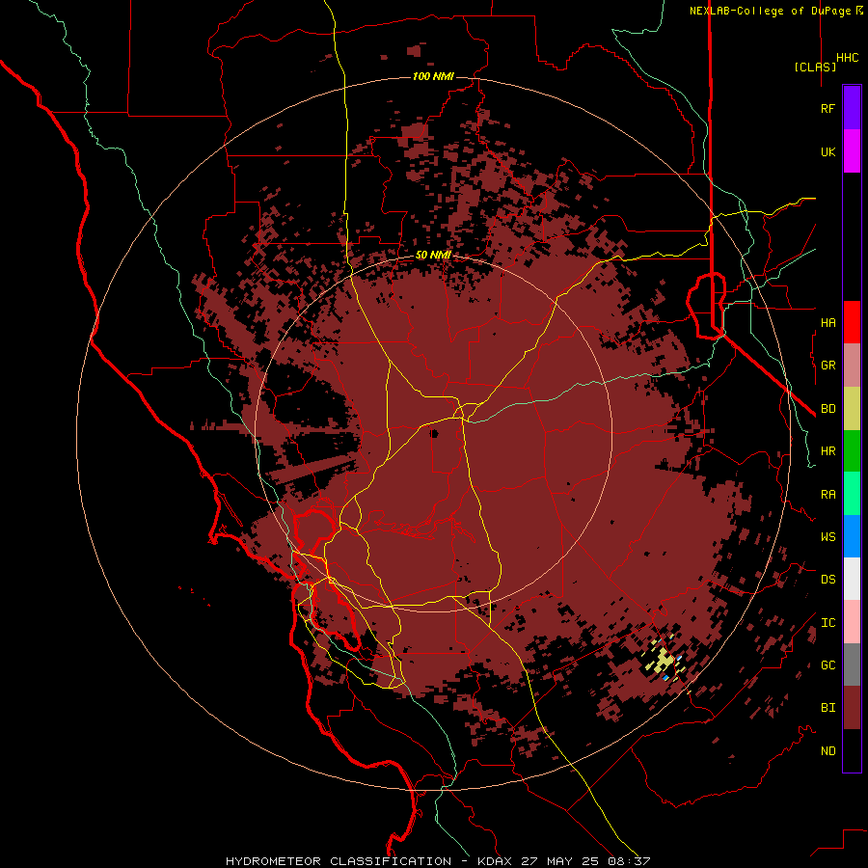Select the GR pinkish legend swatch

852,366
